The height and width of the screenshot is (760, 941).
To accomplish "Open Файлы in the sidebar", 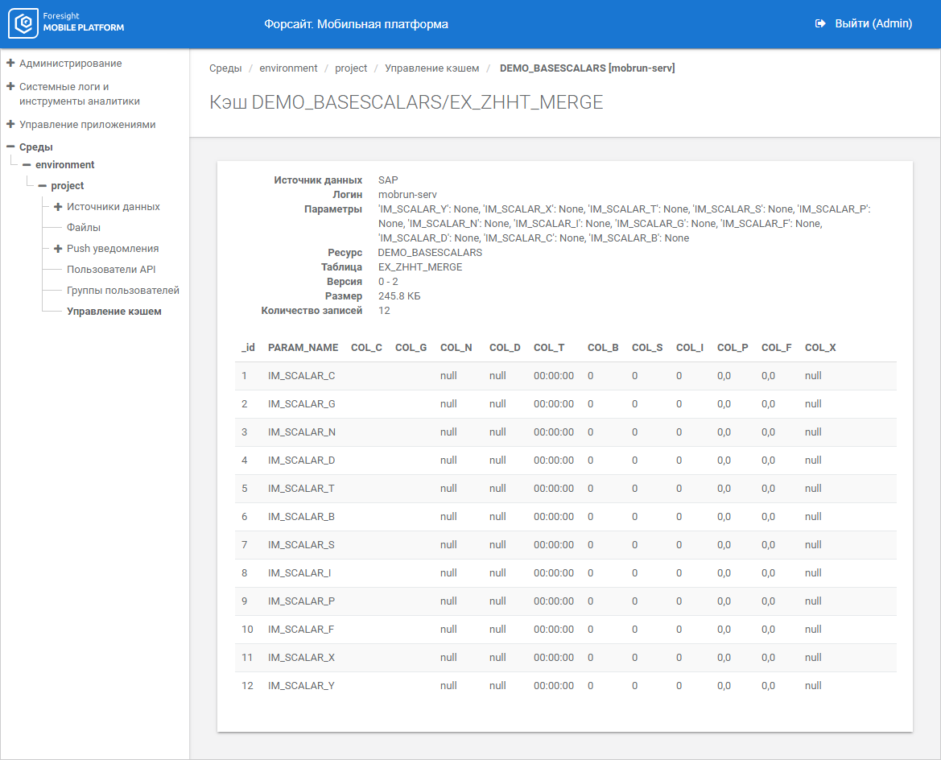I will [x=84, y=228].
